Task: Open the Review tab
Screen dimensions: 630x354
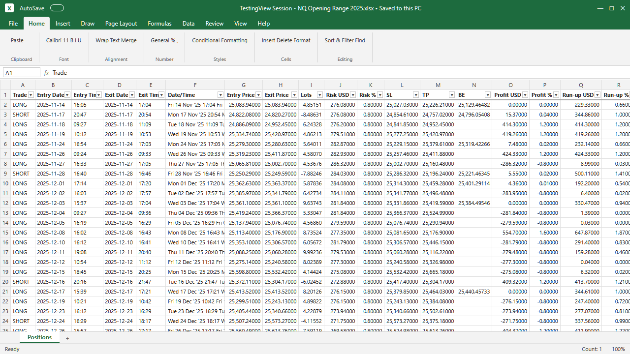Action: click(x=214, y=24)
